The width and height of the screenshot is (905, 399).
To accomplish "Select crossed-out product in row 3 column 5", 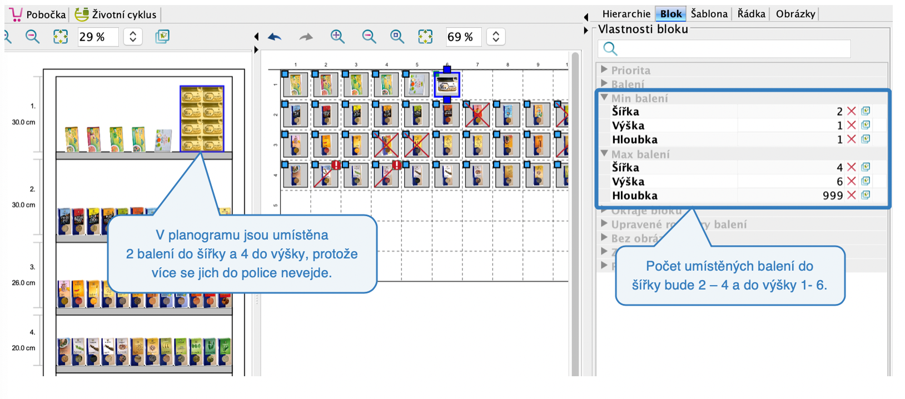I will (x=416, y=144).
